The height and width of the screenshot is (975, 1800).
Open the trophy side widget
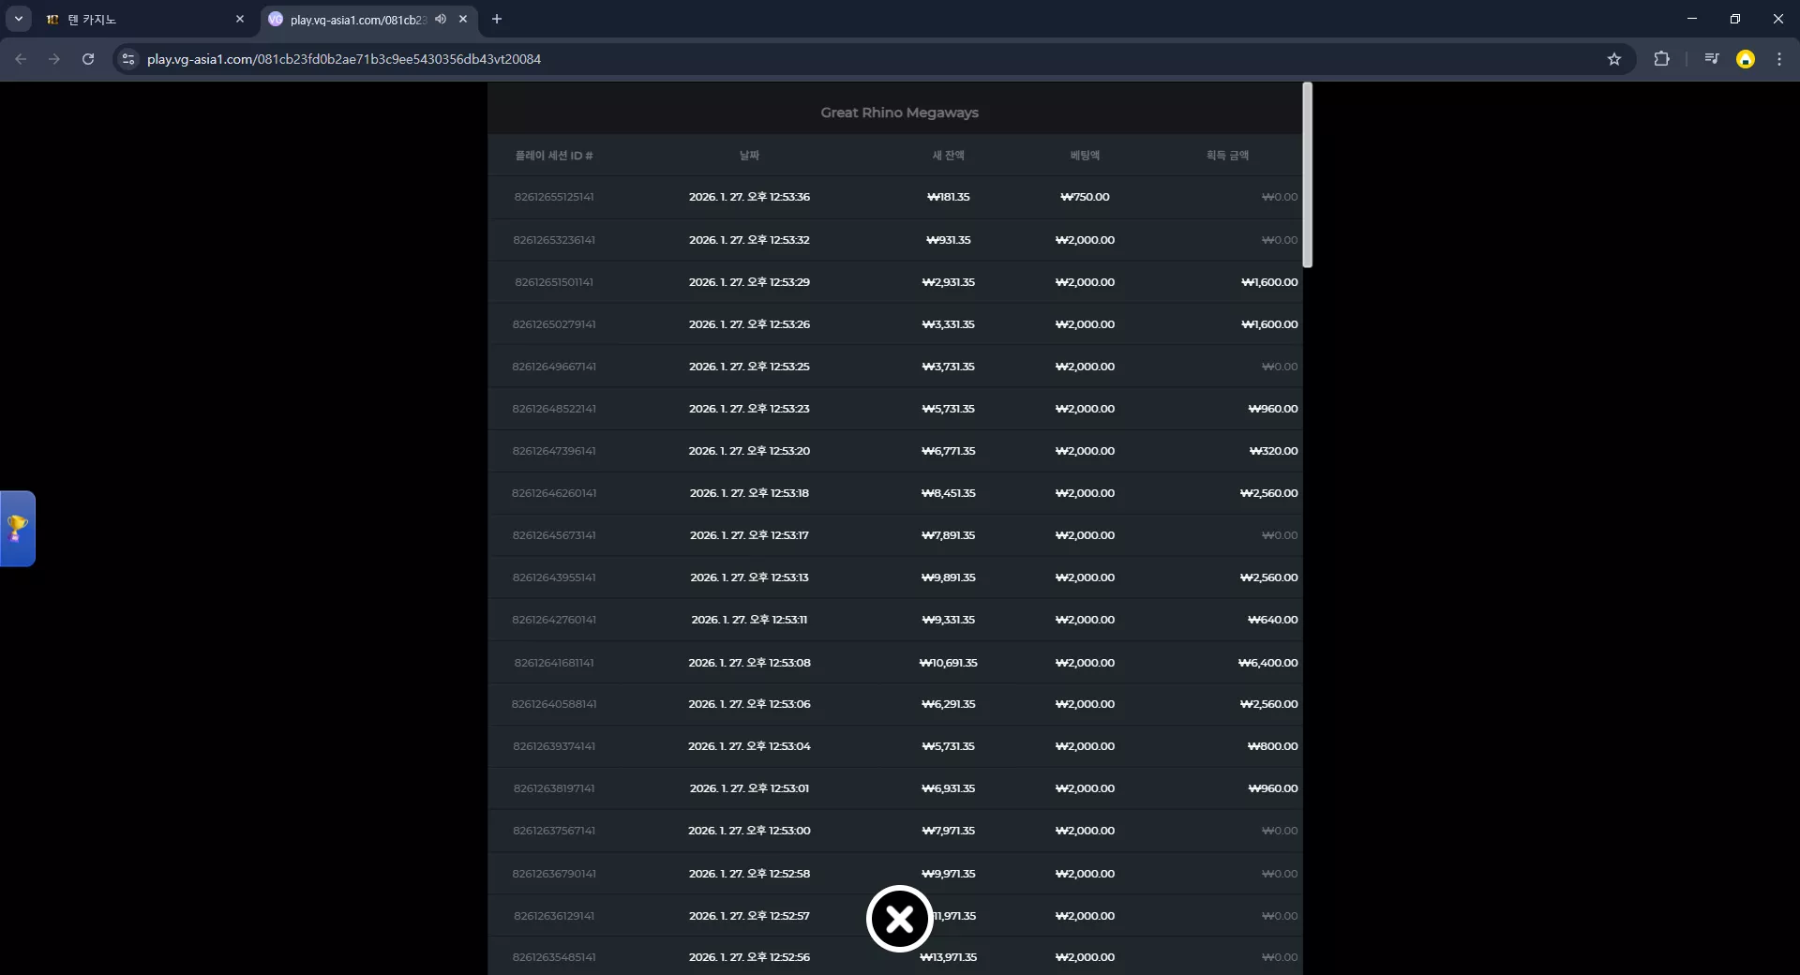(x=17, y=529)
